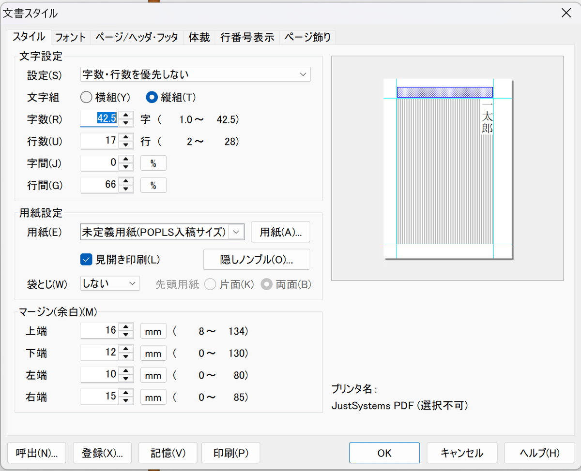Click the 呼出(N)... button
Viewport: 581px width, 471px height.
point(37,453)
